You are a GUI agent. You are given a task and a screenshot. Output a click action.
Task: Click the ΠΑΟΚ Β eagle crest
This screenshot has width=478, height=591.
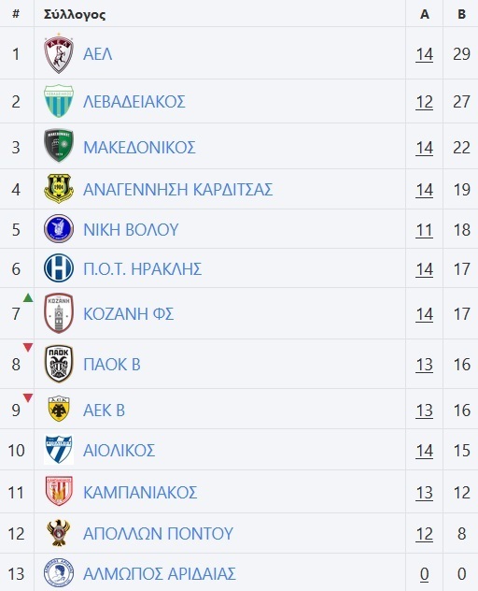point(58,364)
